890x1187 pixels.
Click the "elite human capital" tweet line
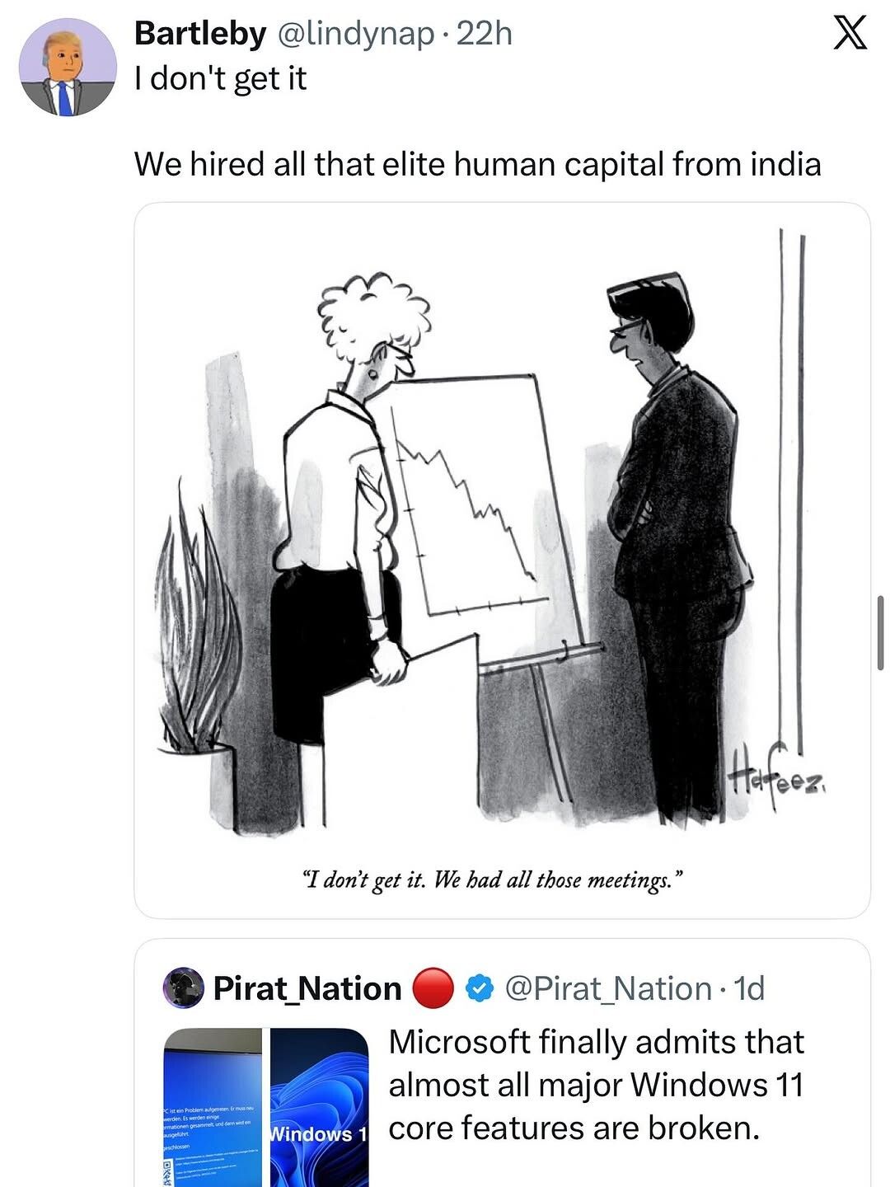[477, 164]
